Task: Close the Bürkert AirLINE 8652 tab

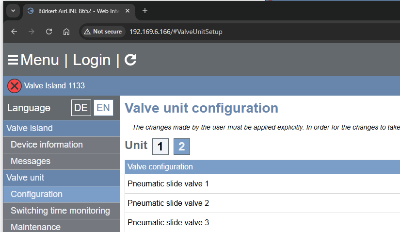Action: point(128,11)
